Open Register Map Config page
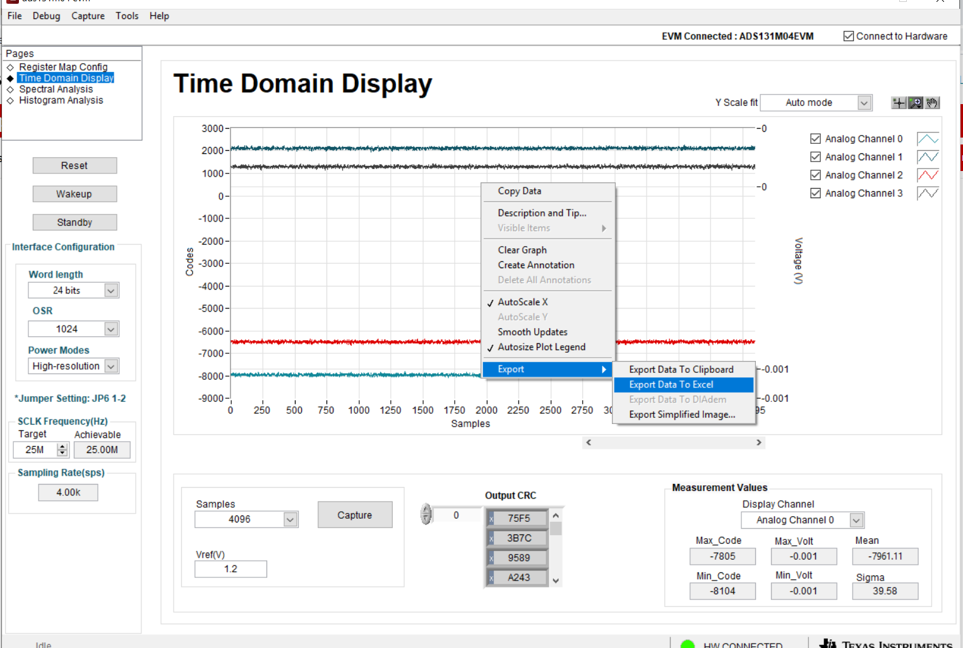The height and width of the screenshot is (648, 963). [x=63, y=67]
